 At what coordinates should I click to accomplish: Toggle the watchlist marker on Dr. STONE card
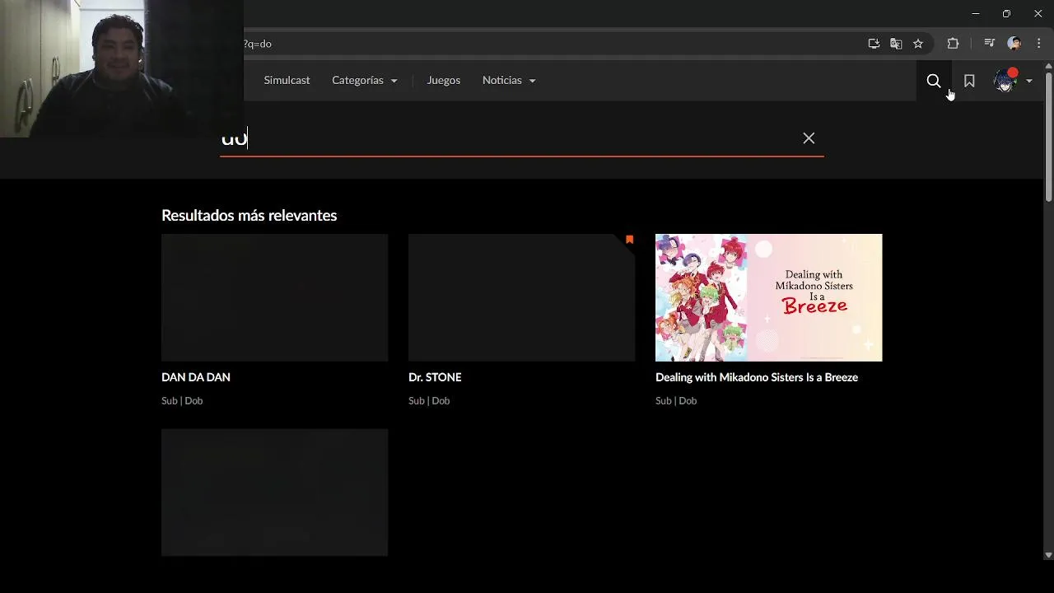click(629, 240)
